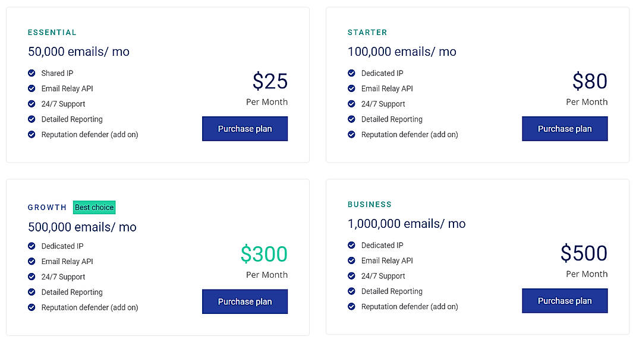The width and height of the screenshot is (636, 343).
Task: Click the BUSINESS plan heading
Action: tap(370, 204)
